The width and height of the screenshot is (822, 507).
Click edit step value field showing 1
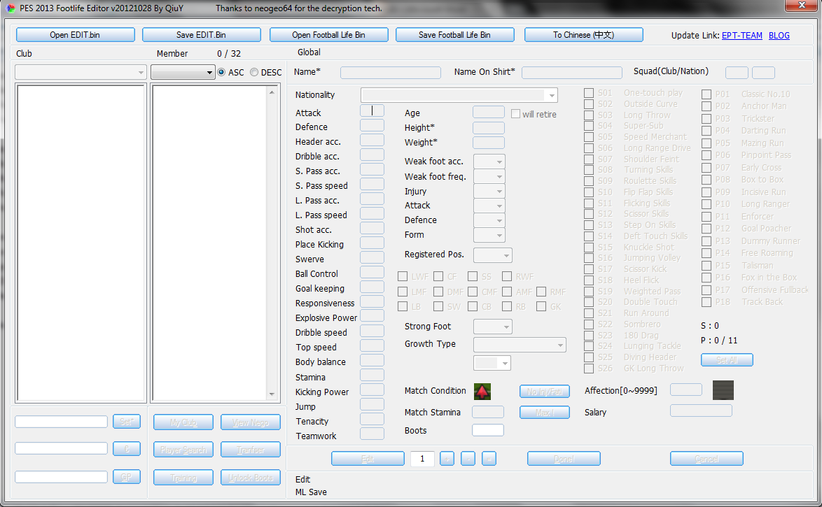click(422, 459)
